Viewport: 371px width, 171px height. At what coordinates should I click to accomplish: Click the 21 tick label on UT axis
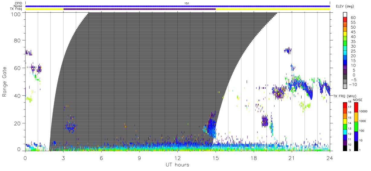[292, 158]
